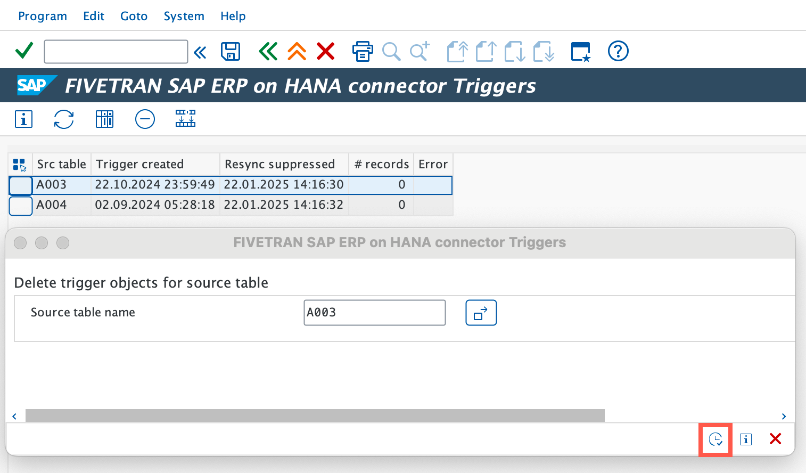This screenshot has height=473, width=806.
Task: Open the Program menu
Action: (x=43, y=16)
